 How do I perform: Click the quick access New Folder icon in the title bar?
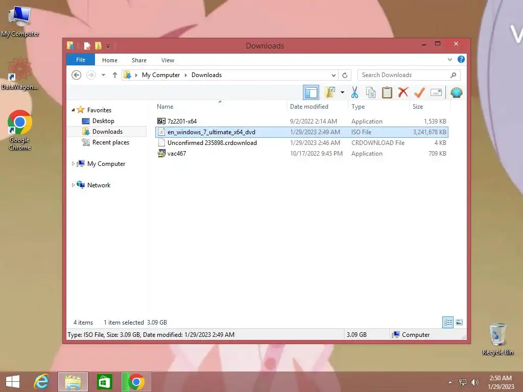pos(98,45)
